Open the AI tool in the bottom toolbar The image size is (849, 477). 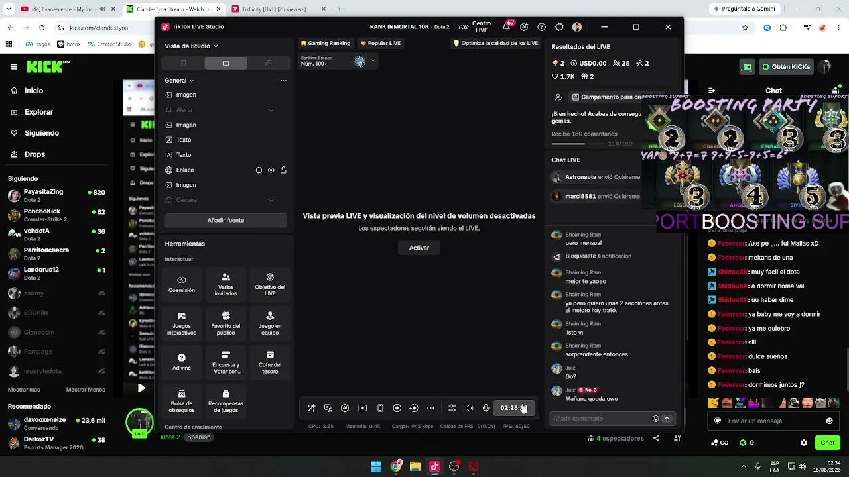coord(345,408)
